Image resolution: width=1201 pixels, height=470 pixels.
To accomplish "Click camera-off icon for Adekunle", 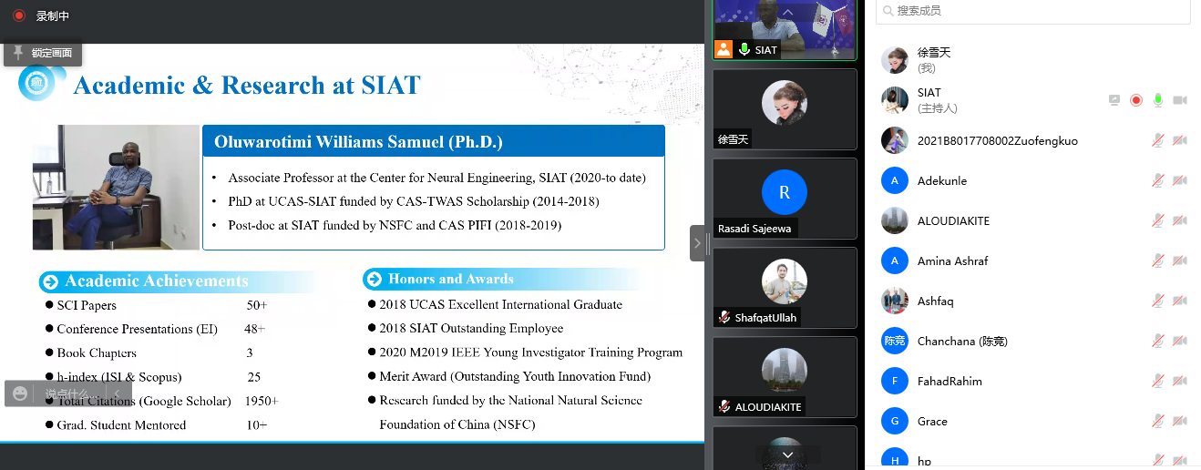I will [x=1179, y=180].
